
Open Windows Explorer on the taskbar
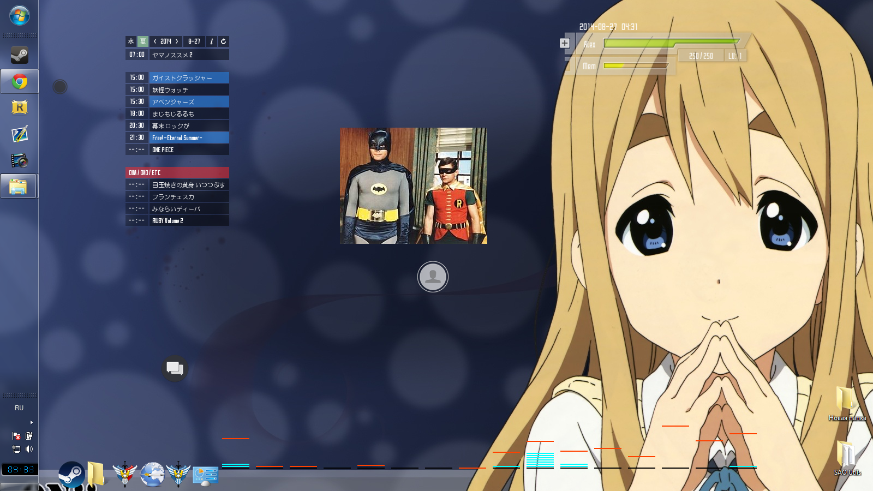tap(19, 187)
